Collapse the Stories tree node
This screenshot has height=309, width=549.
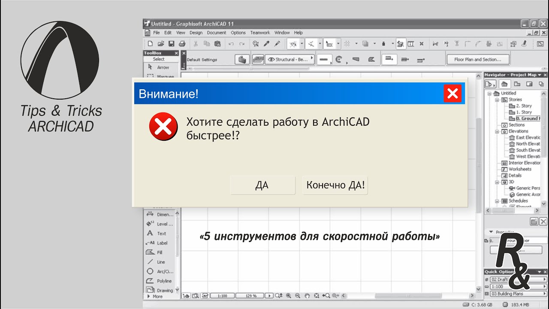click(x=498, y=100)
